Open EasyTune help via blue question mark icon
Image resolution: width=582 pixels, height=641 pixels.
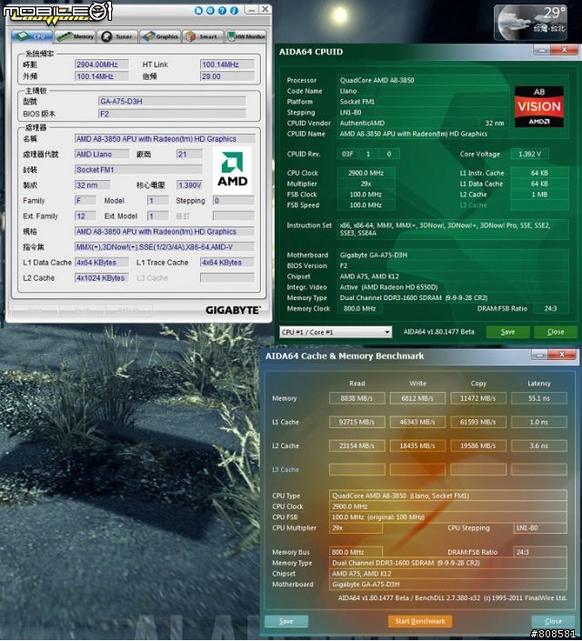point(222,10)
